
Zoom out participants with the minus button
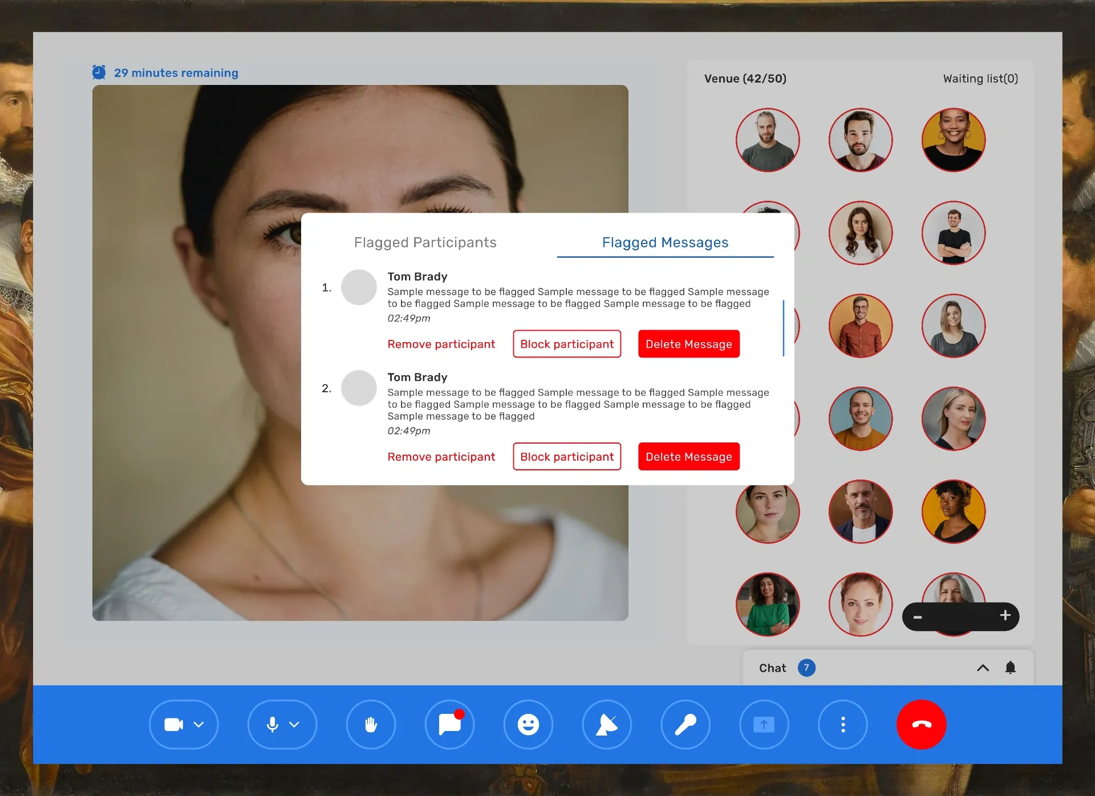point(918,617)
